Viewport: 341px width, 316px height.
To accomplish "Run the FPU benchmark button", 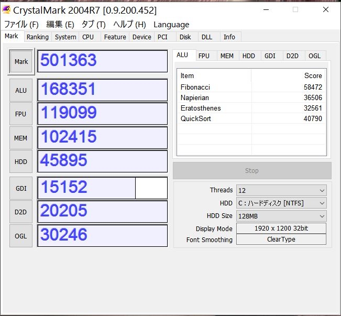I will pos(21,114).
